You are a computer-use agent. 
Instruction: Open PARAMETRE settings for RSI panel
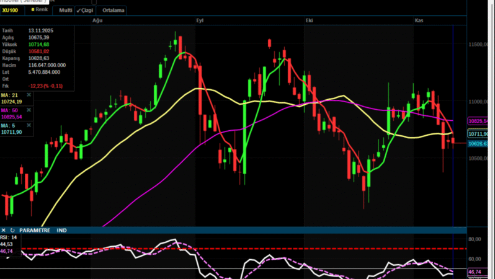coord(35,230)
